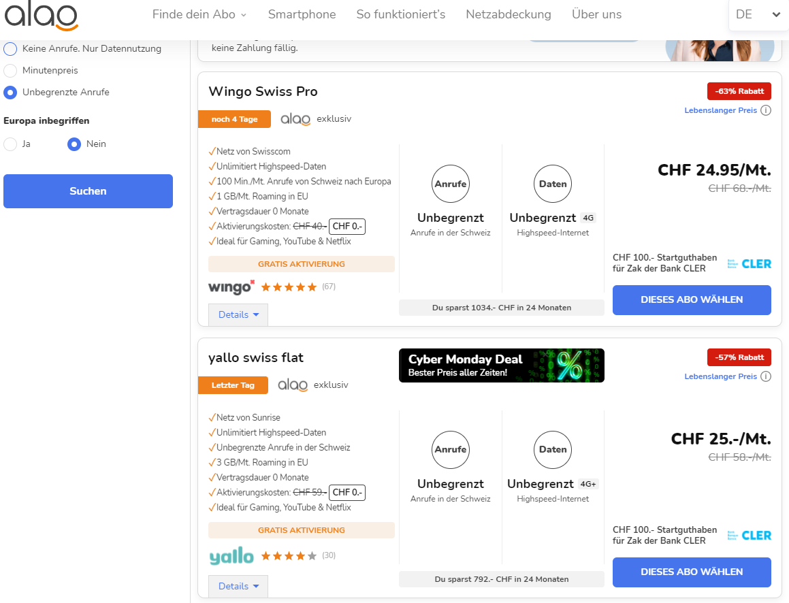Open 'Über uns' menu item
This screenshot has height=603, width=789.
[596, 14]
